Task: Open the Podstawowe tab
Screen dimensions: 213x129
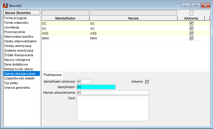Action: pos(53,75)
